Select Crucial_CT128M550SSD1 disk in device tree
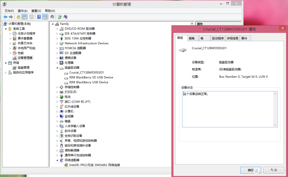288x177 pixels. click(86, 72)
